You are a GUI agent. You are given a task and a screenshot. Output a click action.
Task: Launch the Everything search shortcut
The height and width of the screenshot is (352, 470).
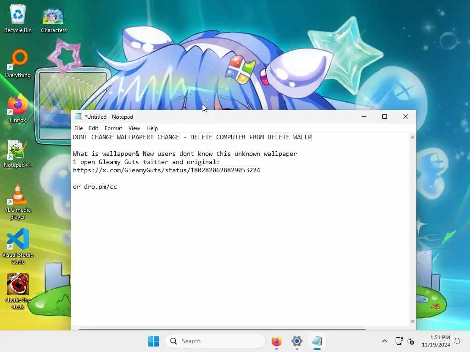click(x=18, y=64)
